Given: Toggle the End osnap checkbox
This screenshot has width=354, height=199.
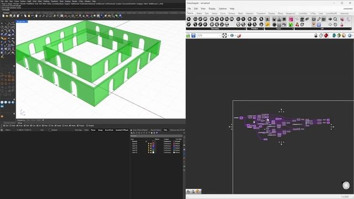Looking at the screenshot, I should (4, 125).
